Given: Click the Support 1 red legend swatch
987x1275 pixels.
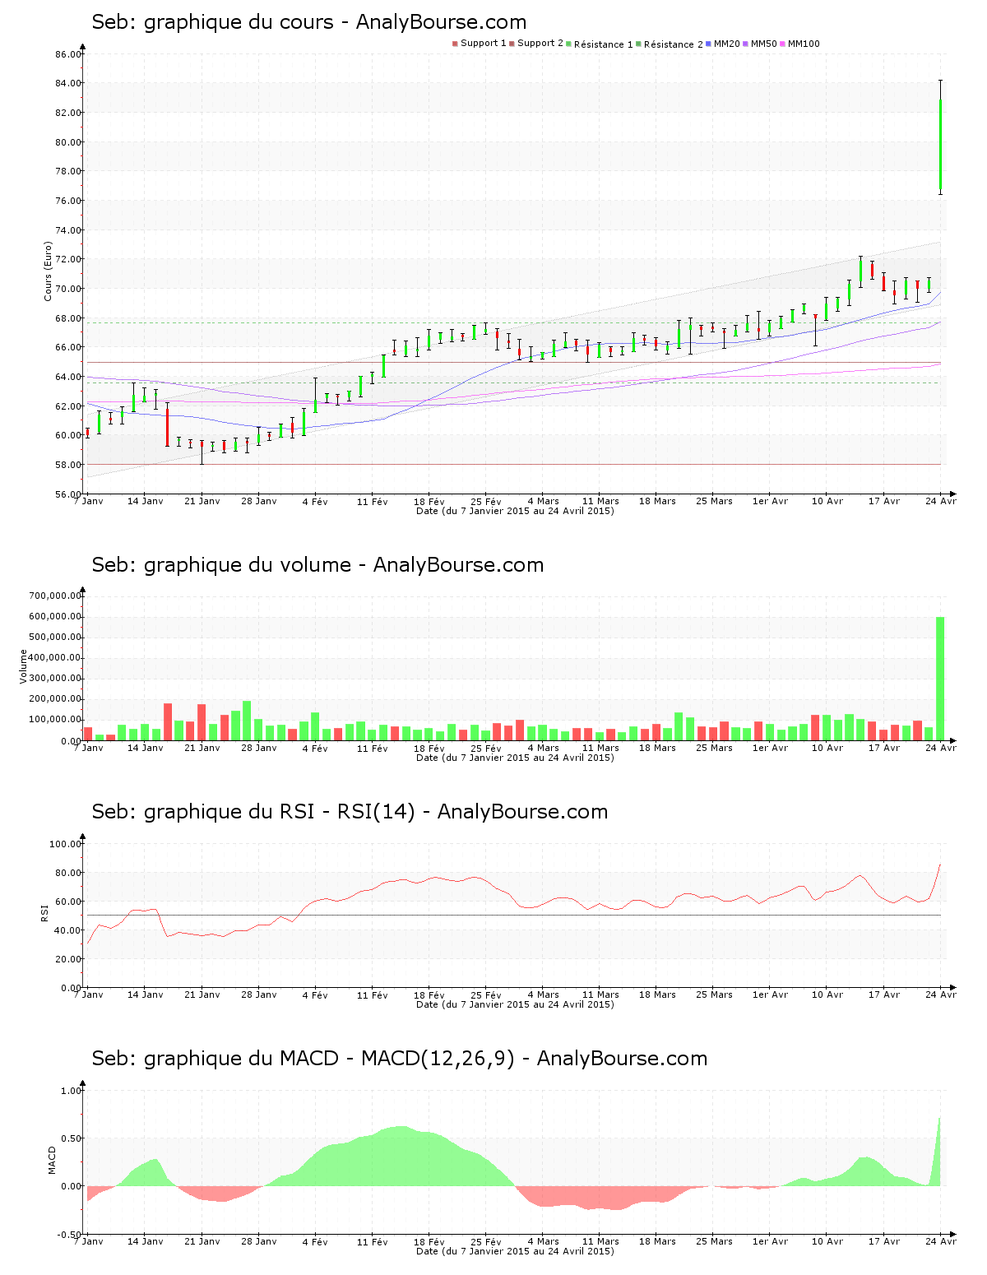Looking at the screenshot, I should pyautogui.click(x=455, y=44).
